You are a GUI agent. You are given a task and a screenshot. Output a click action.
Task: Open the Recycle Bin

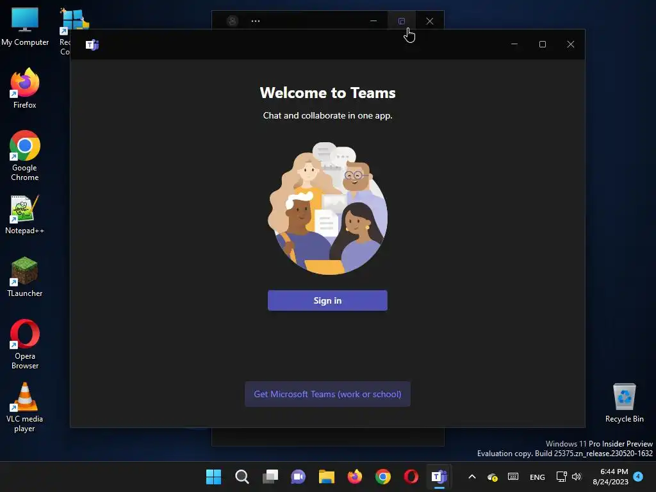(624, 402)
